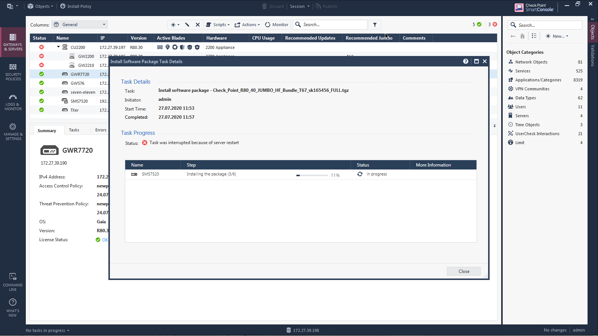Viewport: 598px width, 336px height.
Task: Open the SECURITY POLICIES section
Action: (13, 72)
